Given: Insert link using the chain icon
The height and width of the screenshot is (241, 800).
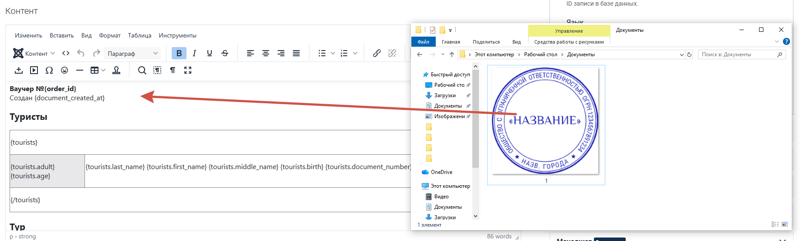Looking at the screenshot, I should [377, 53].
